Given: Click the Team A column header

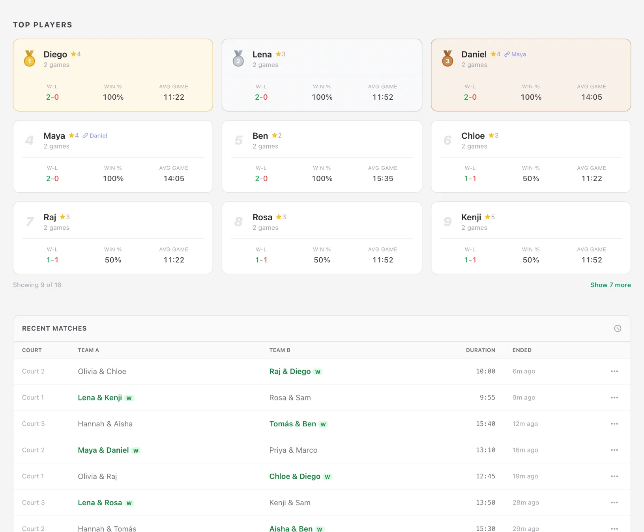Looking at the screenshot, I should (88, 350).
